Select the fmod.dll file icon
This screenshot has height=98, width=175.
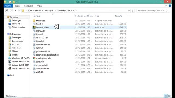34,24
